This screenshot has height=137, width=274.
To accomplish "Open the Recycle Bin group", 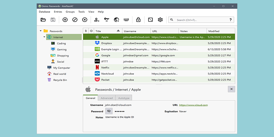I will point(60,80).
